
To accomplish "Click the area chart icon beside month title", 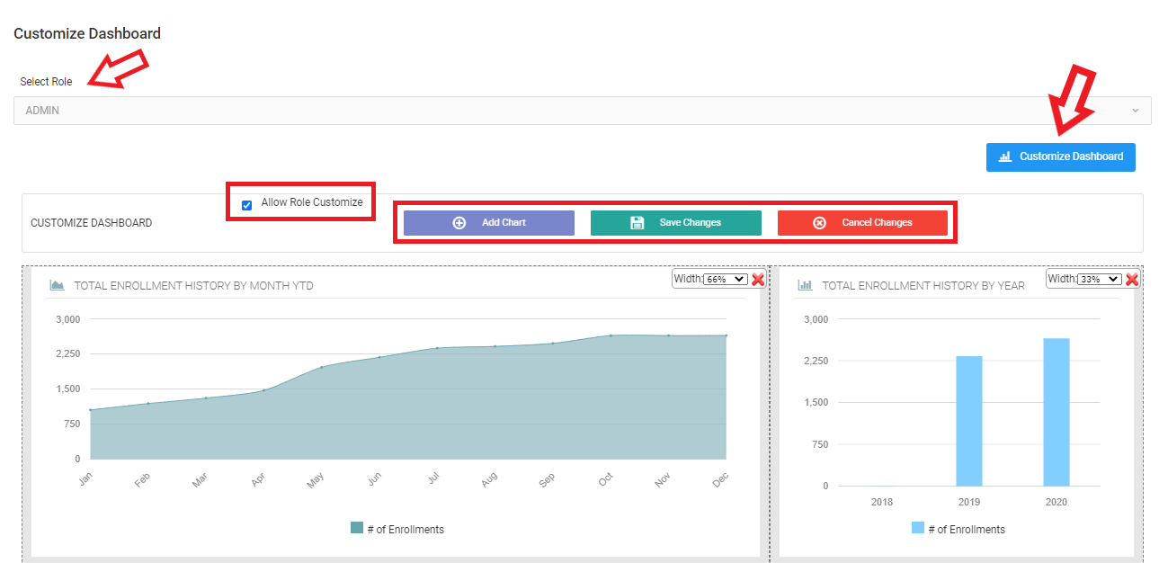I will pos(57,285).
